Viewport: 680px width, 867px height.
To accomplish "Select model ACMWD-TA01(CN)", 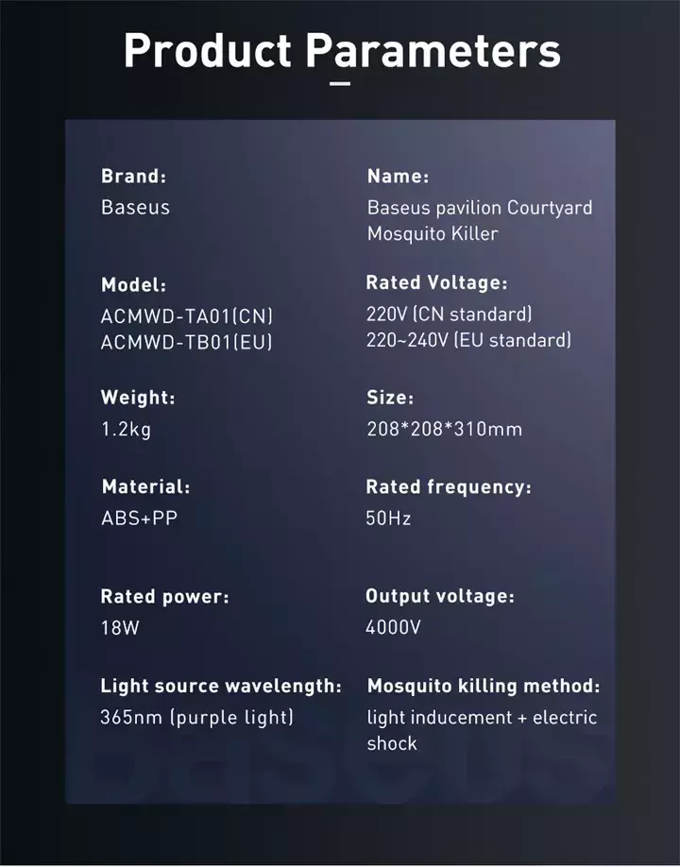I will click(x=187, y=316).
